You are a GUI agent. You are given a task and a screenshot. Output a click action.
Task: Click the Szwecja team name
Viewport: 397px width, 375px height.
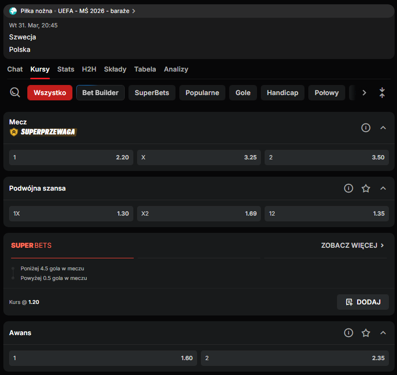tap(23, 37)
